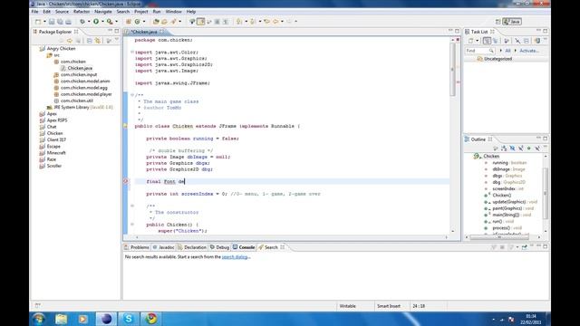The width and height of the screenshot is (580, 326).
Task: Click the X icon in Task List toolbar
Action: coord(517,41)
